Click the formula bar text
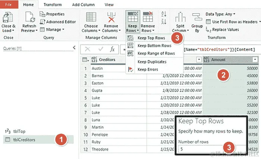The height and width of the screenshot is (159, 261). coord(219,50)
